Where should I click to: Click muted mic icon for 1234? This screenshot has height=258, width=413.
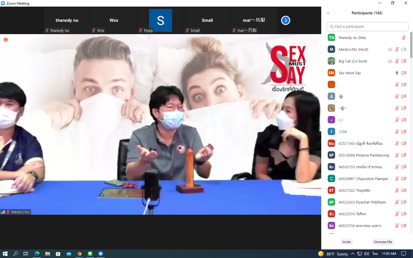coord(397,132)
